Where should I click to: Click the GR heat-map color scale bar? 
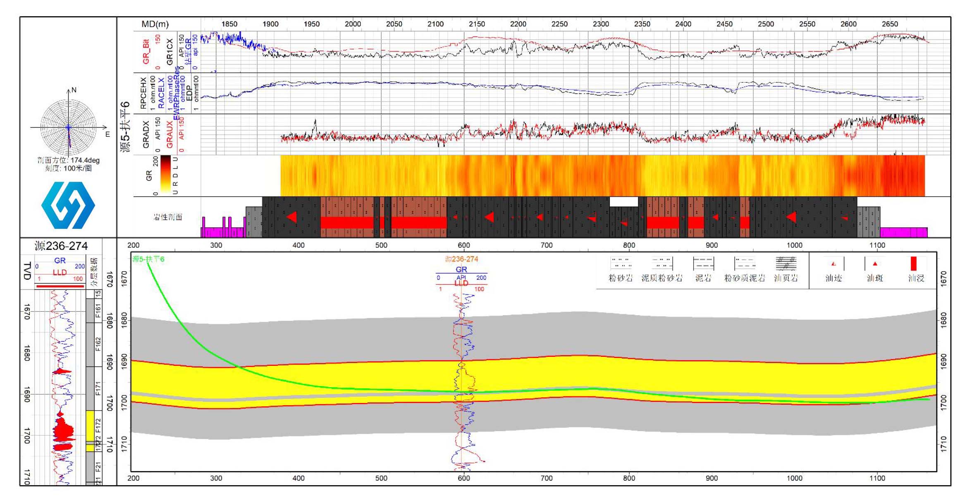pos(166,174)
